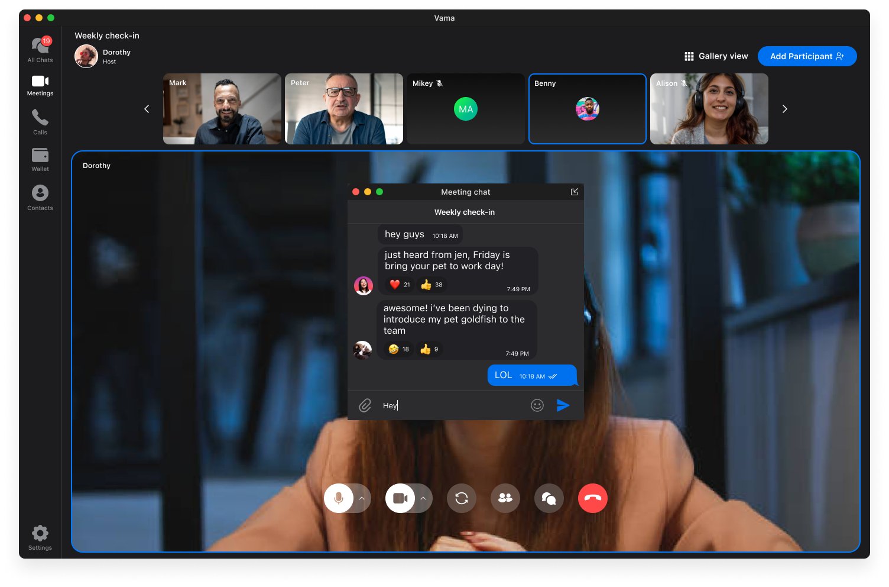889x587 pixels.
Task: Select Alison's video thumbnail
Action: click(x=709, y=109)
